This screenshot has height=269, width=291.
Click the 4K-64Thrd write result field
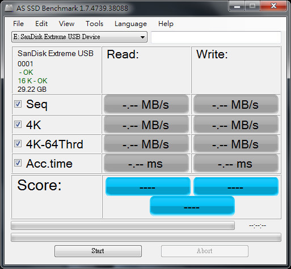[x=236, y=144]
